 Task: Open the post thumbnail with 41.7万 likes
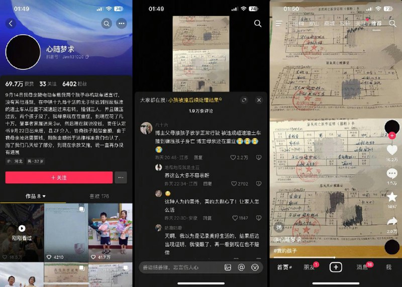pos(111,232)
